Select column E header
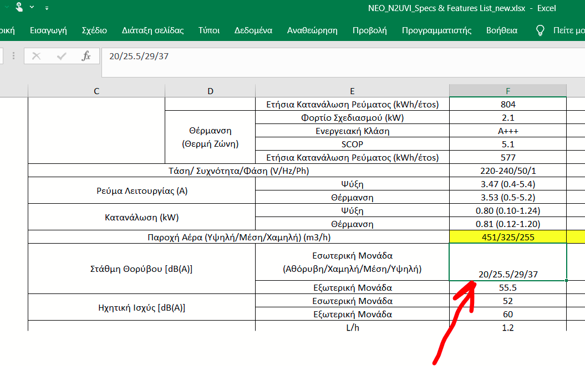This screenshot has width=585, height=366. point(352,91)
